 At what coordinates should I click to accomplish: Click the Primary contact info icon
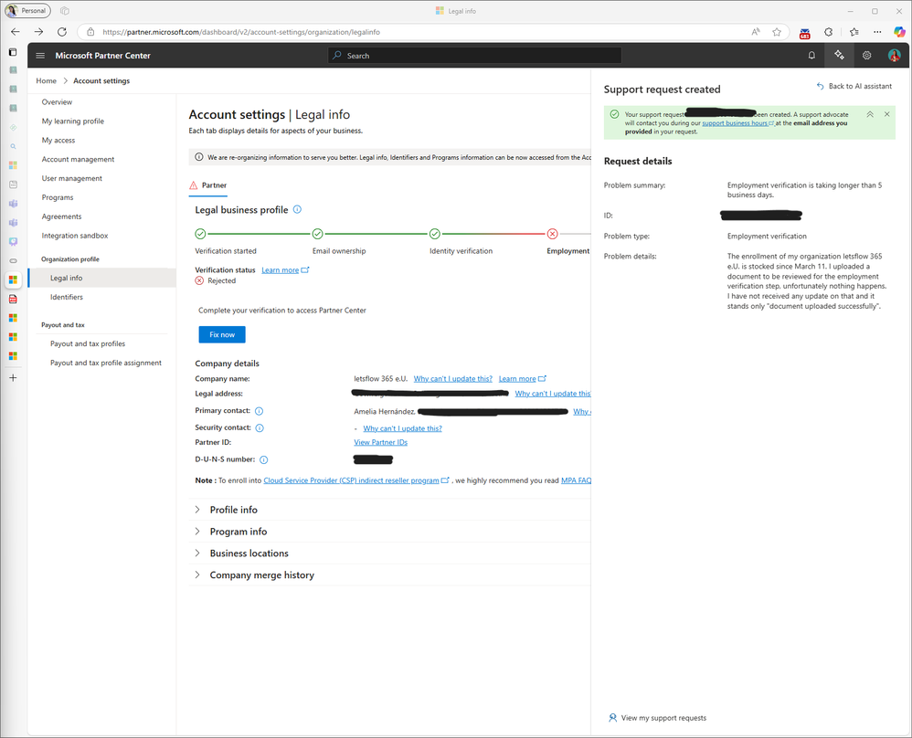click(x=260, y=411)
